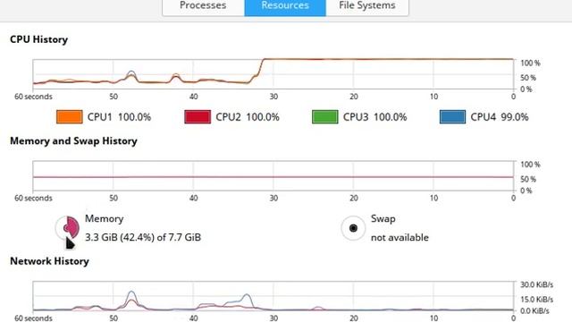Click the CPU2 100.0% label
The image size is (572, 322).
tap(248, 117)
